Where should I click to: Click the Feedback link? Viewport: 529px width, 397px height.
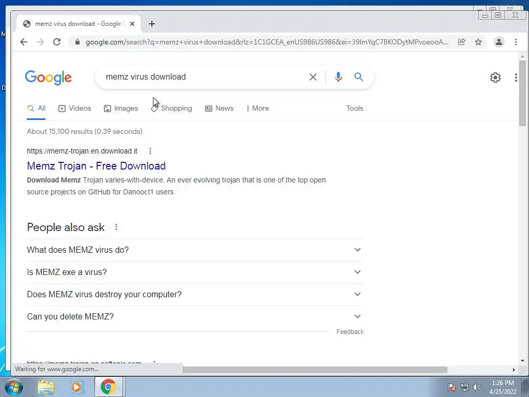tap(350, 332)
